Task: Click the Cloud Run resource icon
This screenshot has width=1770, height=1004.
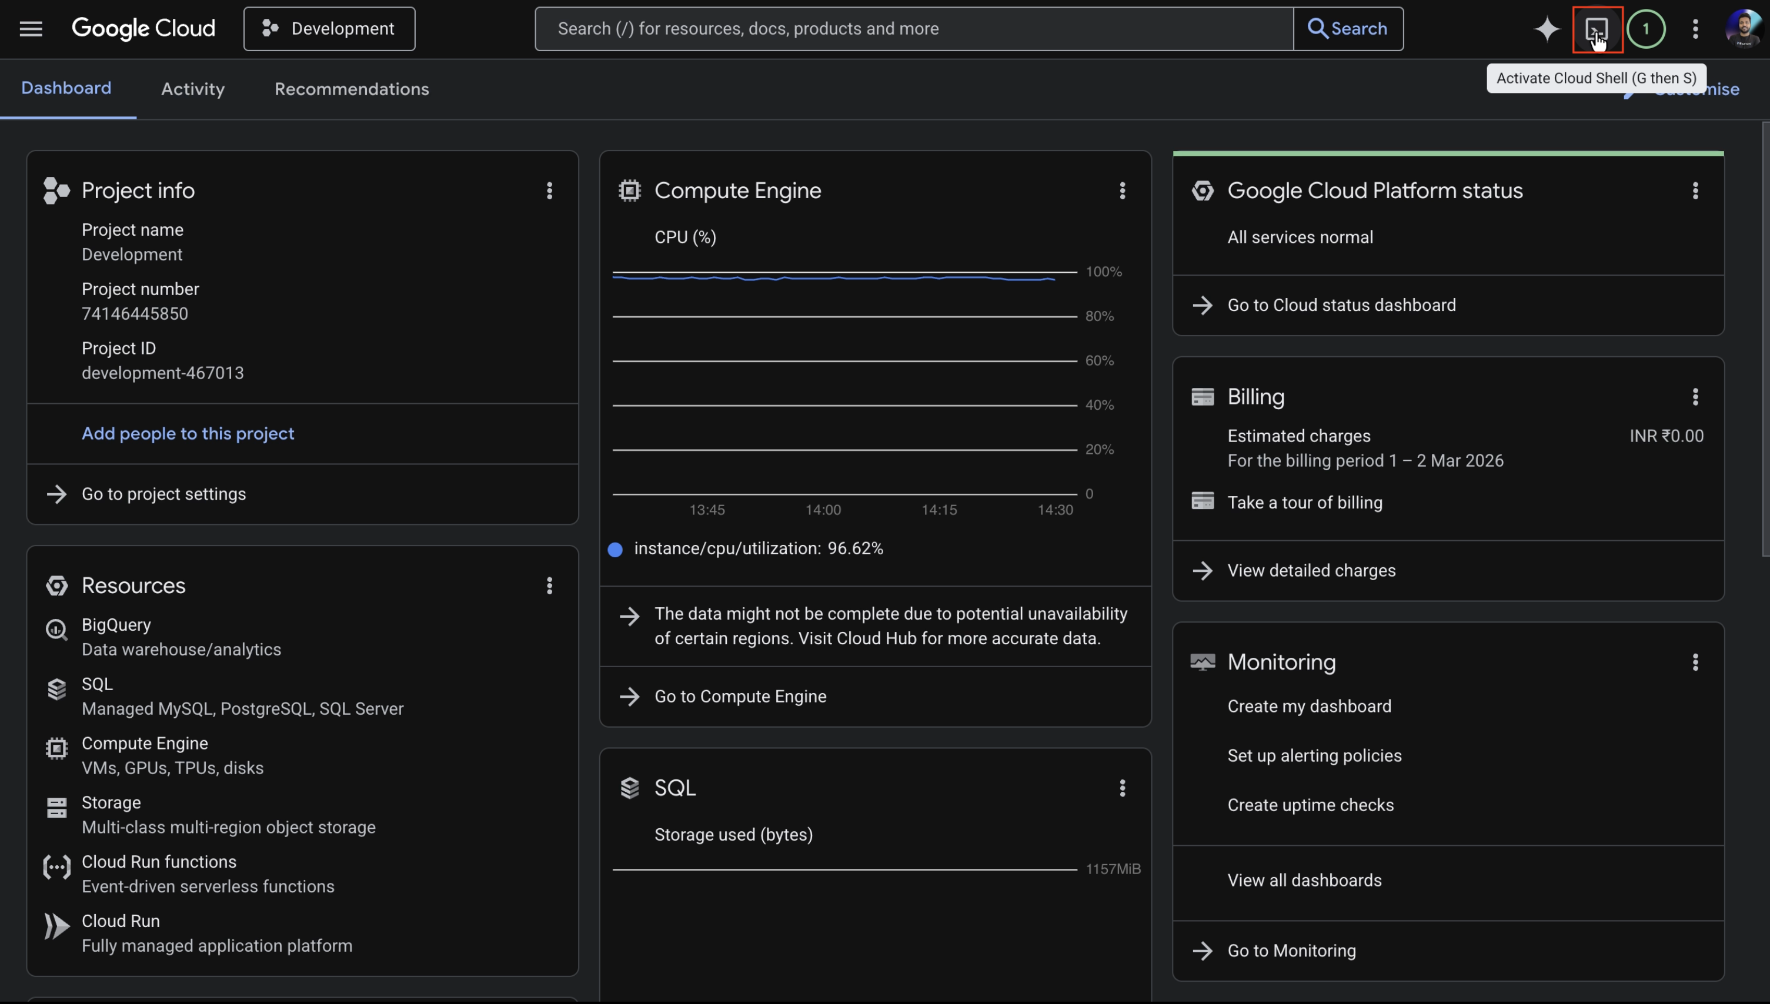Action: 56,926
